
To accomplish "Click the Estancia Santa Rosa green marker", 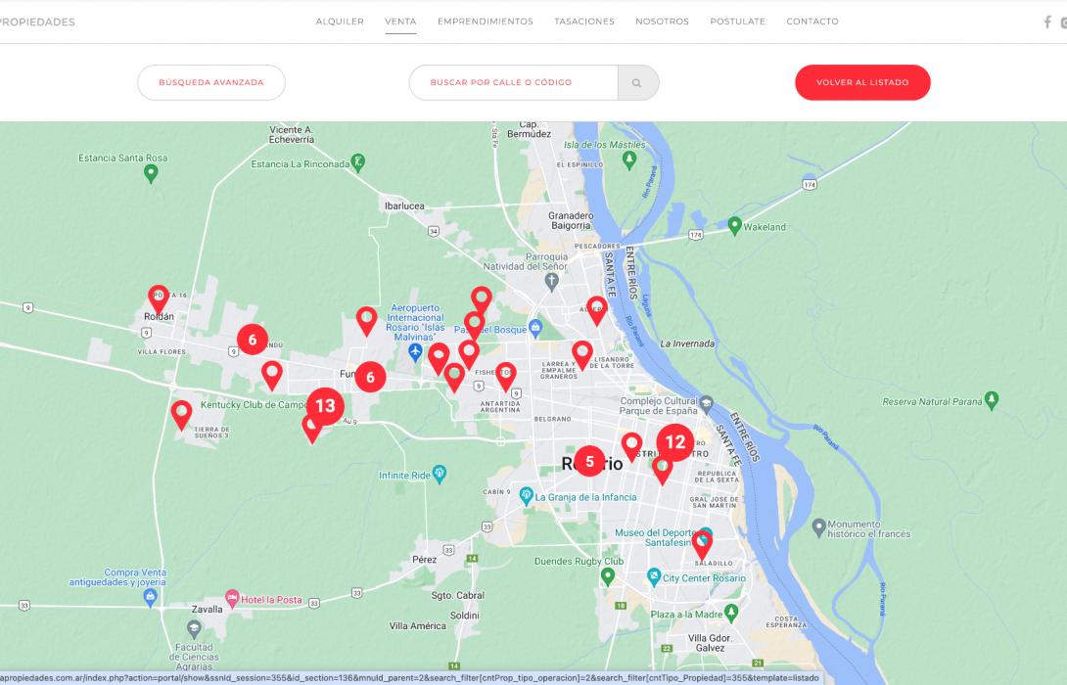I will click(x=151, y=173).
